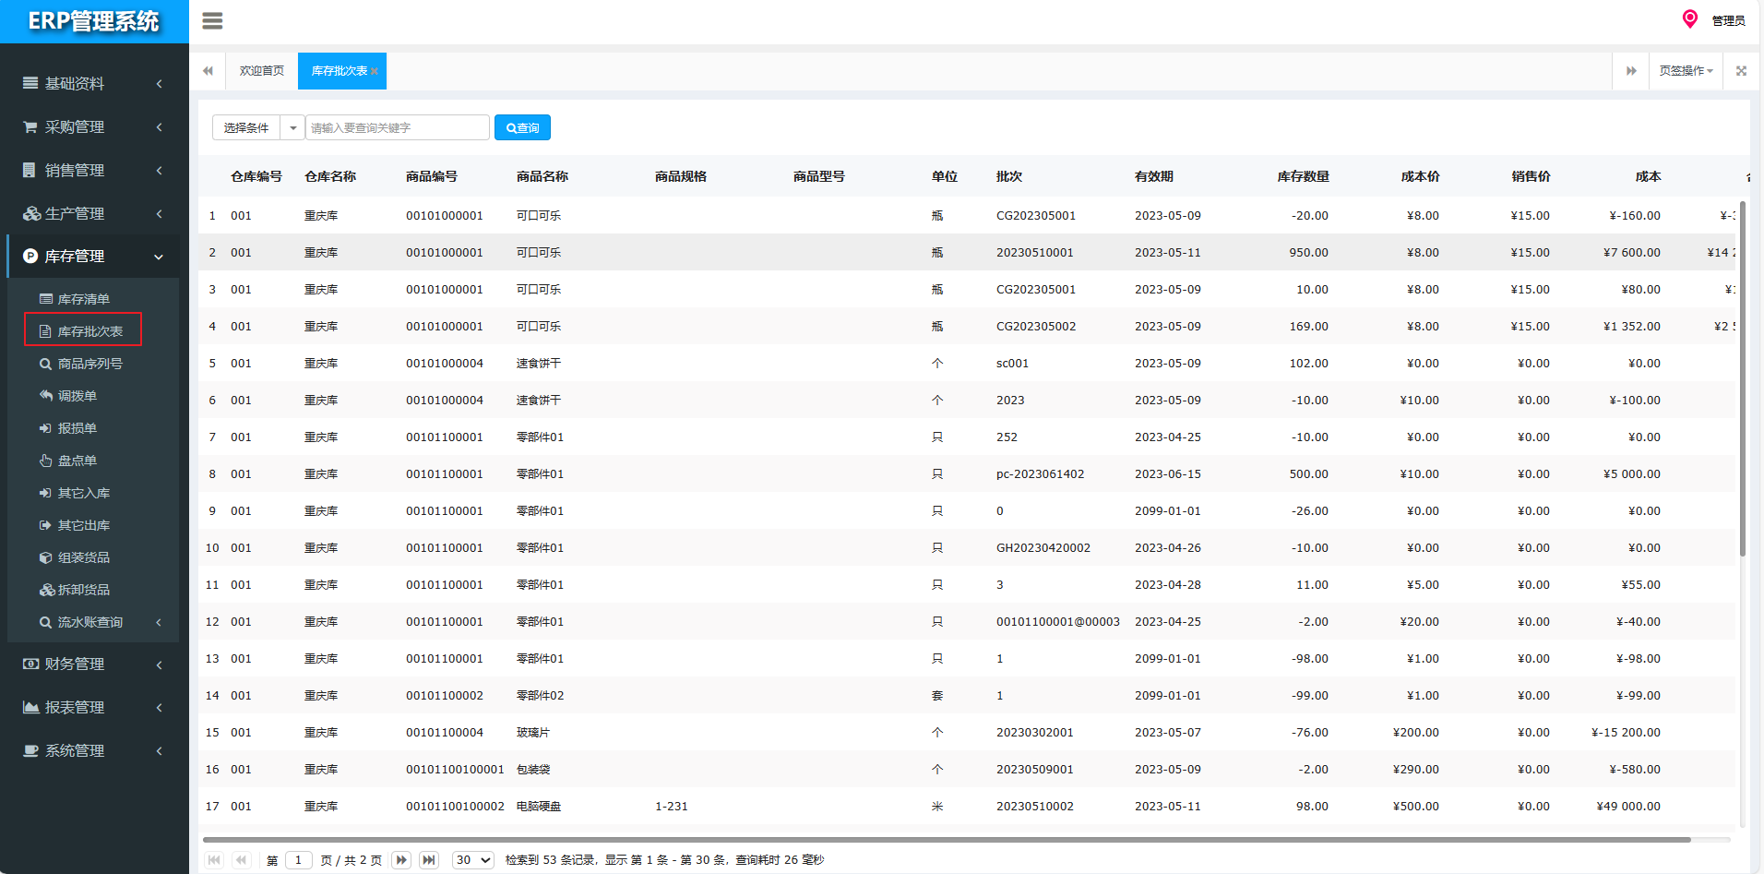
Task: Click the location pin icon near 管理员
Action: coord(1689,19)
